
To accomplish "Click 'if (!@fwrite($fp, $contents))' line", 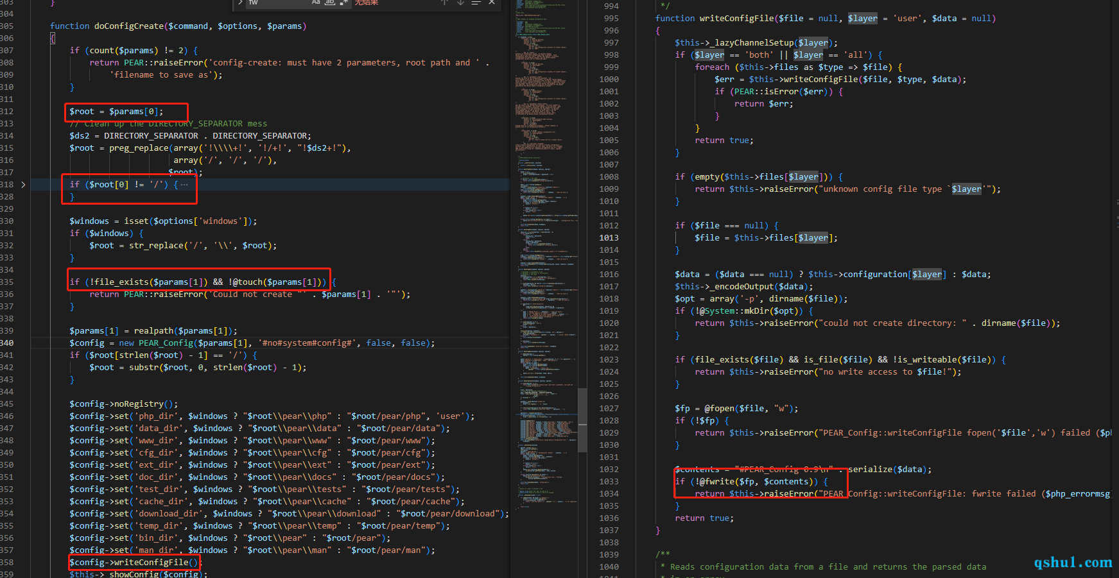I will click(751, 482).
